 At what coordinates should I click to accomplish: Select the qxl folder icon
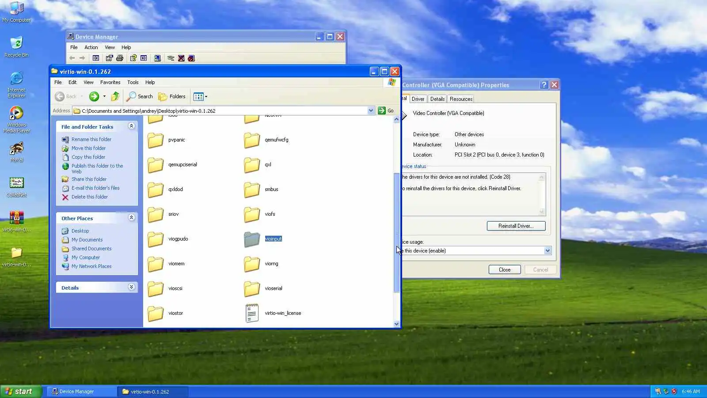click(x=252, y=165)
